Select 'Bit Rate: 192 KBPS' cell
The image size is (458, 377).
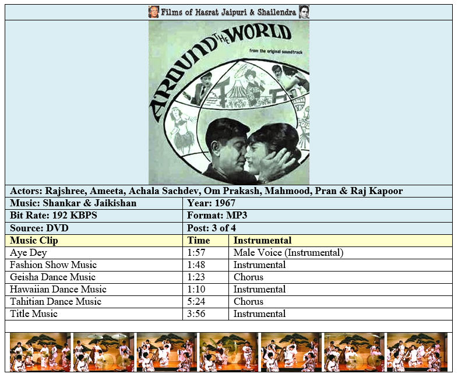click(x=94, y=216)
